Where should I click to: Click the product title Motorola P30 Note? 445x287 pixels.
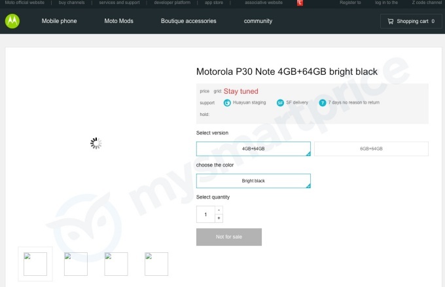pyautogui.click(x=287, y=71)
